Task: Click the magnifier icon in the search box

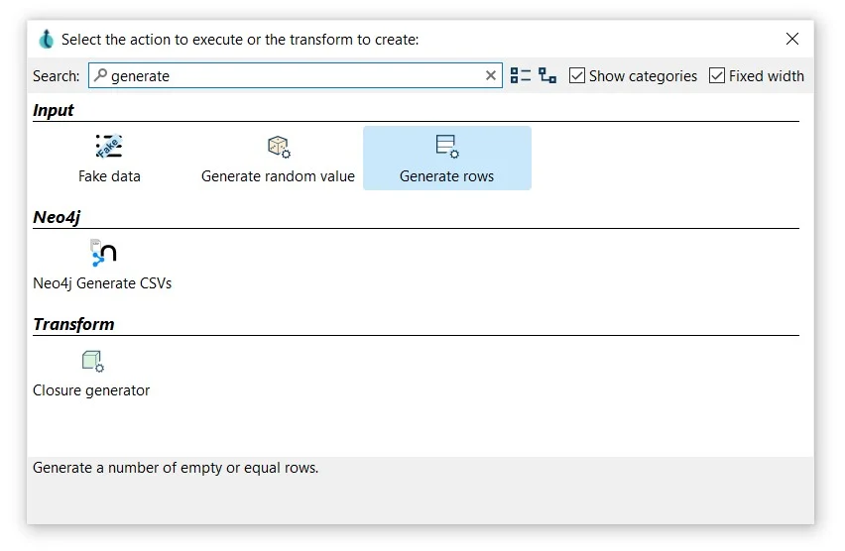Action: click(x=100, y=75)
